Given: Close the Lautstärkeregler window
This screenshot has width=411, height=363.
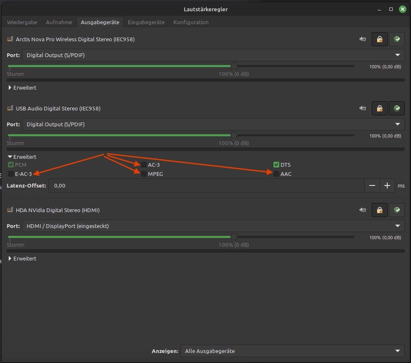Looking at the screenshot, I should click(402, 10).
